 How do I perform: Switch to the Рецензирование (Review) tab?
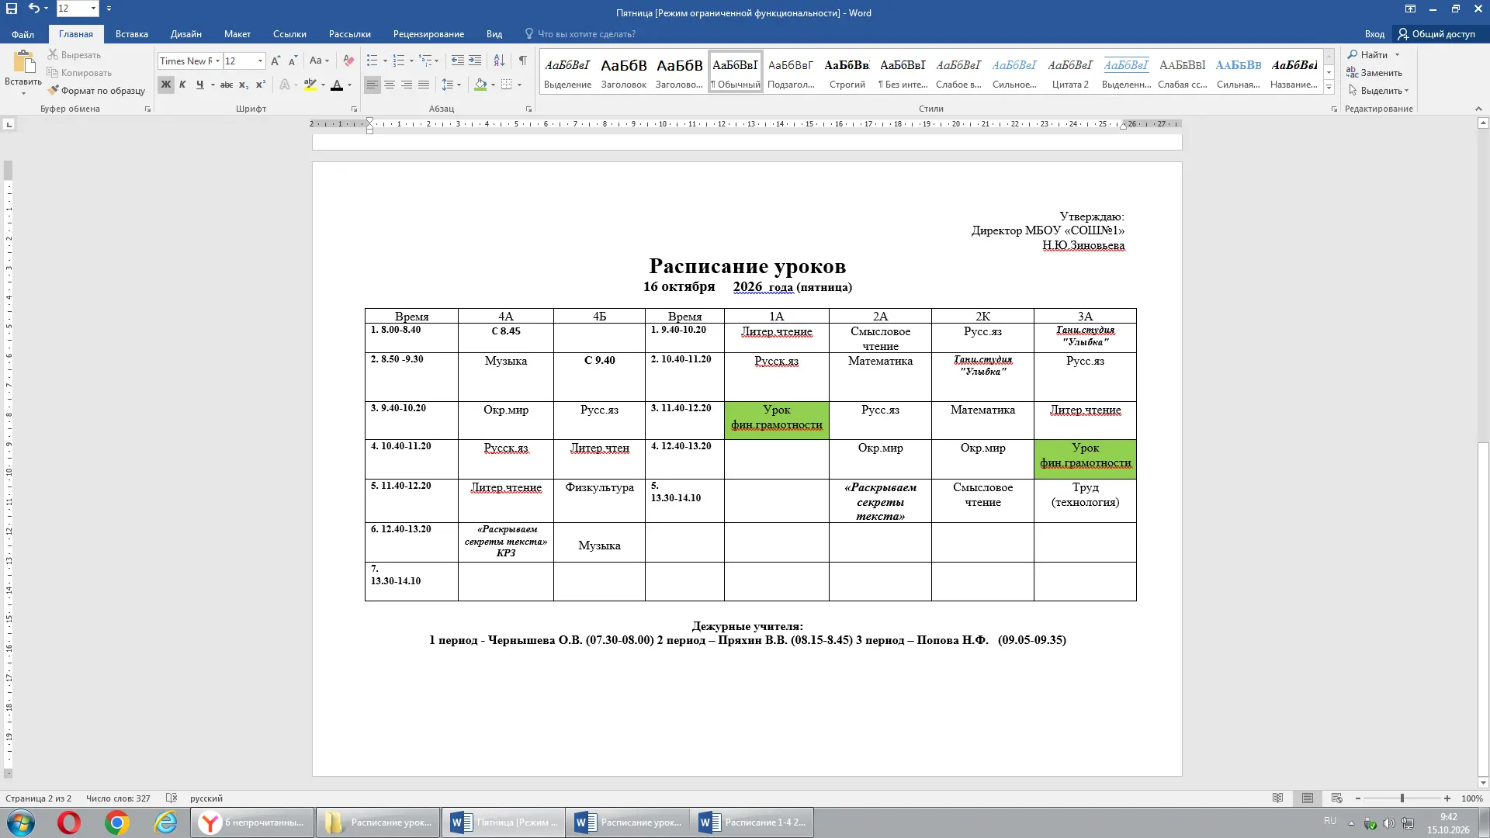click(428, 34)
